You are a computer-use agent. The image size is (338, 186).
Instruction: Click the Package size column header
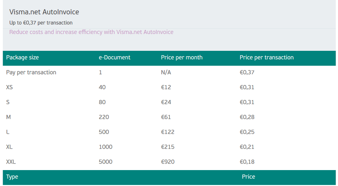[22, 58]
